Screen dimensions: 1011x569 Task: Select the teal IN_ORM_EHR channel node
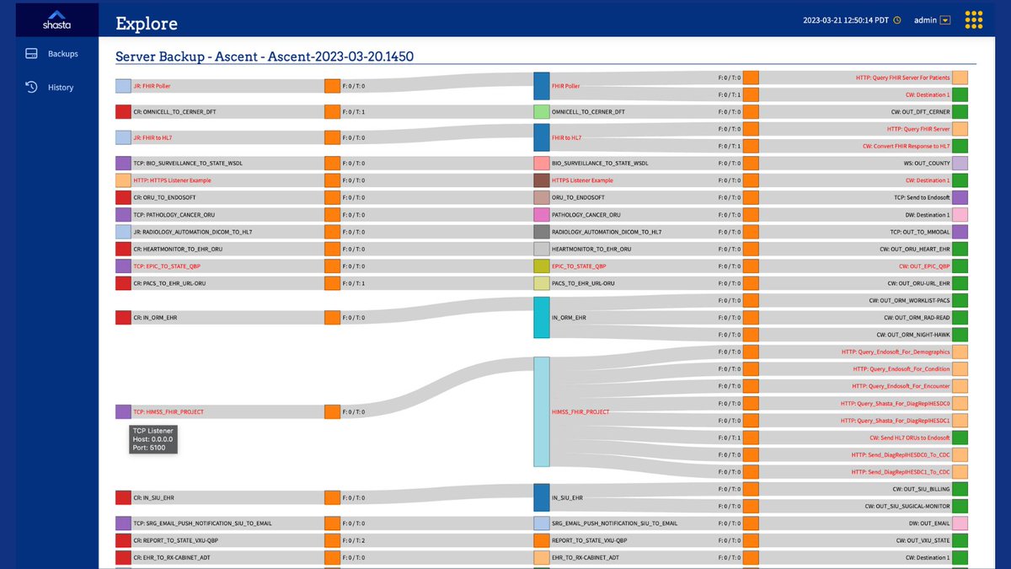(542, 318)
